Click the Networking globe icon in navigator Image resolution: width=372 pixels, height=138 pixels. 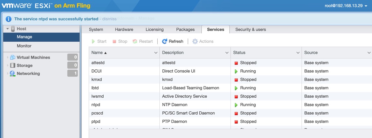coord(13,74)
